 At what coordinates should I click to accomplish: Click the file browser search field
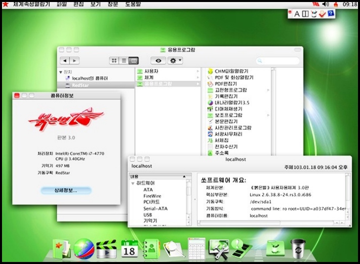(x=278, y=61)
